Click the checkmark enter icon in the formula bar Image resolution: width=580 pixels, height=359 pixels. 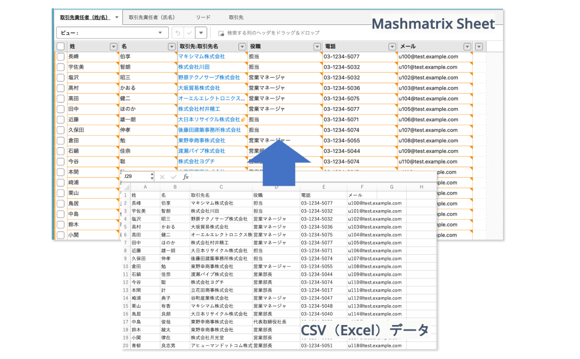pyautogui.click(x=174, y=177)
